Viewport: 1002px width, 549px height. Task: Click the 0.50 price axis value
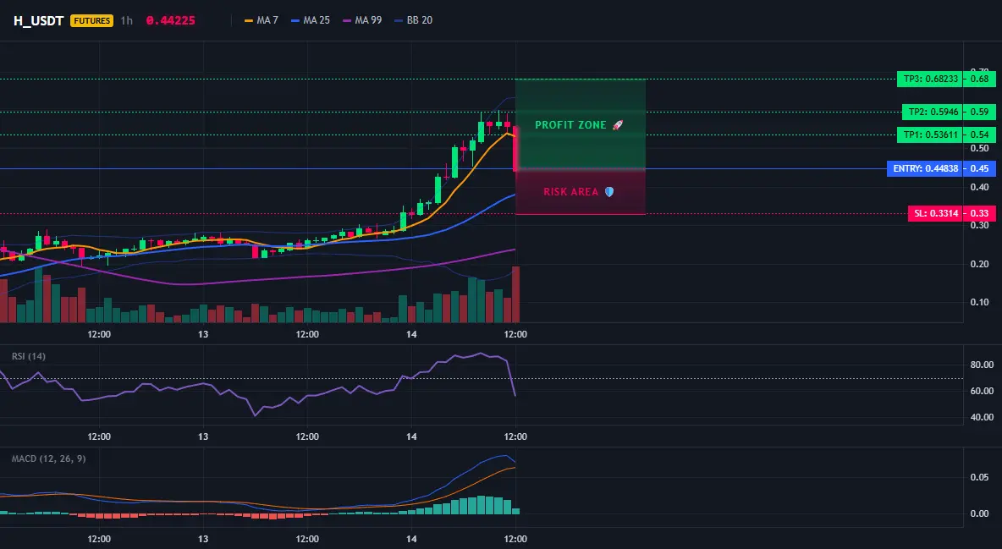tap(980, 148)
